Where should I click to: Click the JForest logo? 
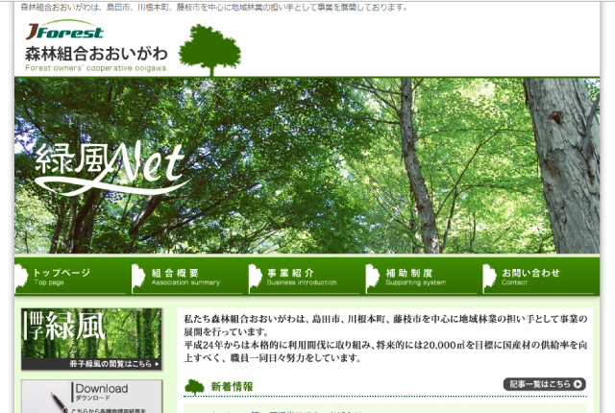click(x=64, y=30)
